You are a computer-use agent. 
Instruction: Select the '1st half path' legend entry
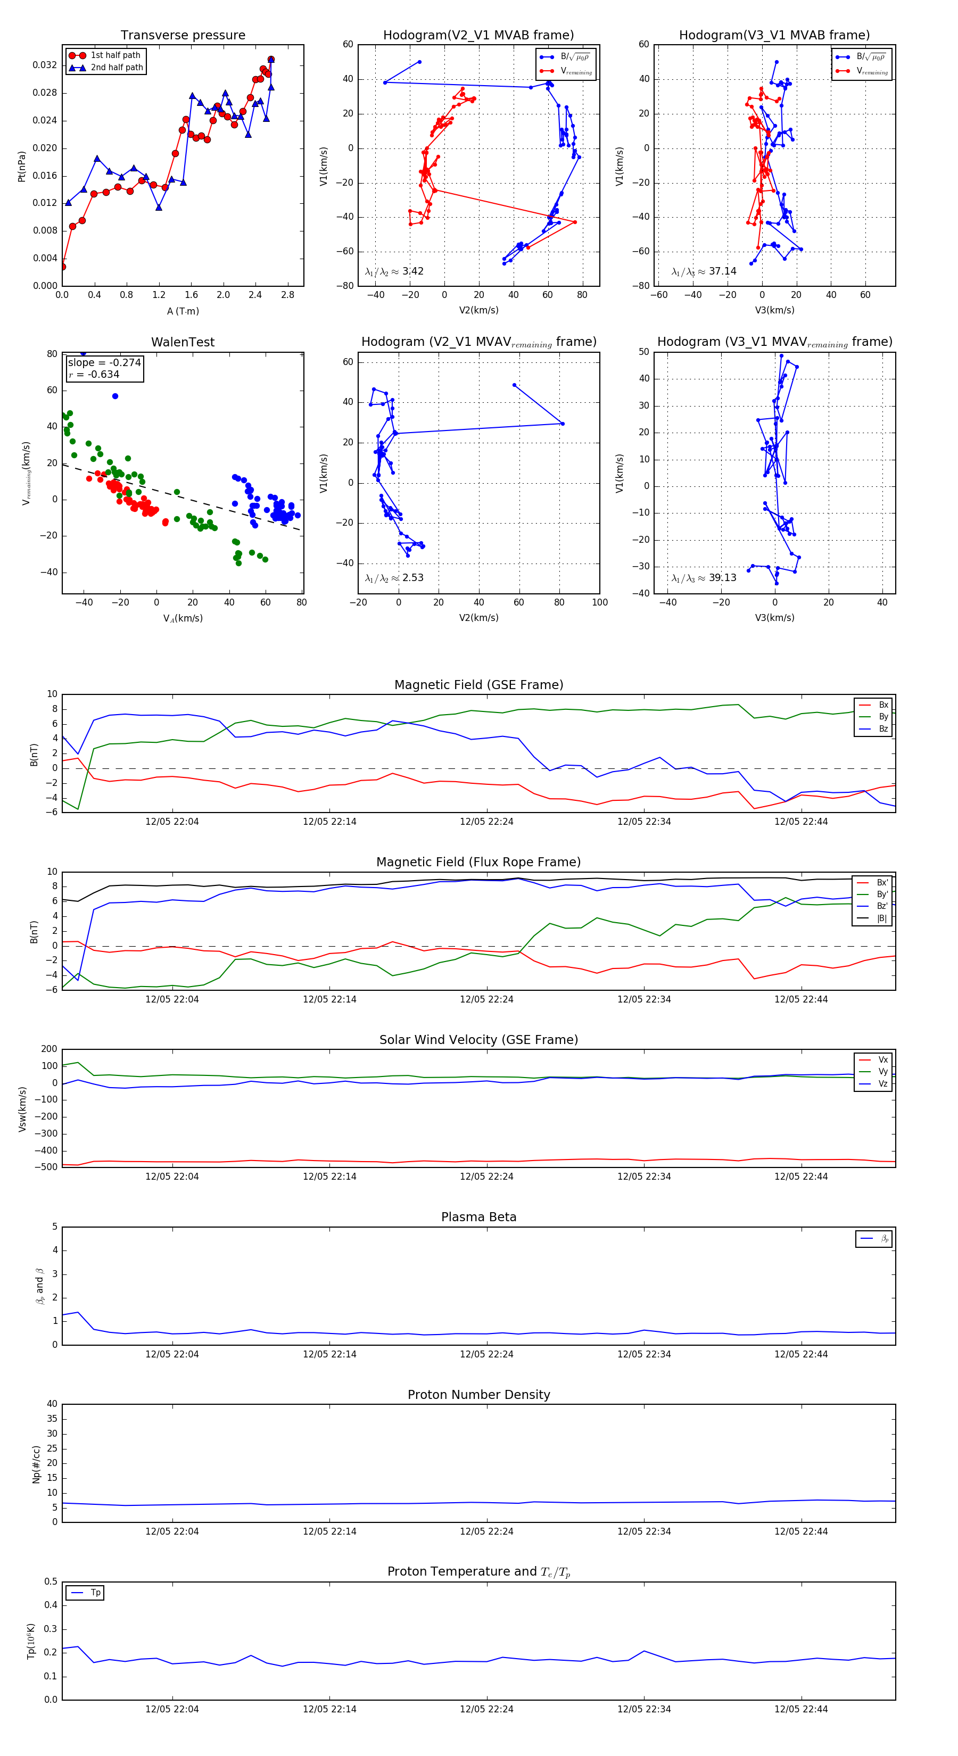point(106,55)
